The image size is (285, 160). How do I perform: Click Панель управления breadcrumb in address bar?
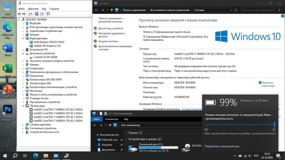pos(134,10)
